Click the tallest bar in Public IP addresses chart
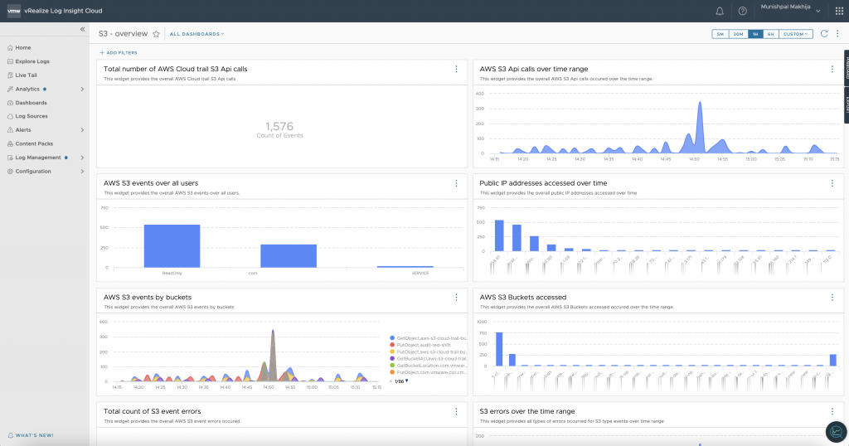This screenshot has height=446, width=849. pos(499,235)
